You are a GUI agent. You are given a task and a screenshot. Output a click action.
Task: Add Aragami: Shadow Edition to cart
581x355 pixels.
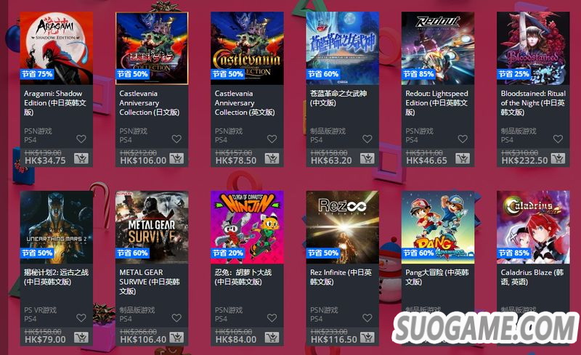click(x=81, y=158)
